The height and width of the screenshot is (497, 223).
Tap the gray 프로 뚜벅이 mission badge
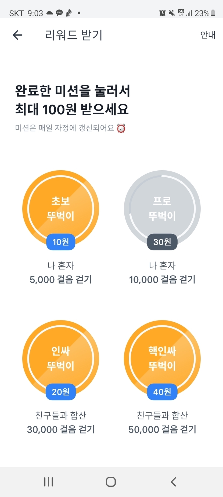point(162,208)
